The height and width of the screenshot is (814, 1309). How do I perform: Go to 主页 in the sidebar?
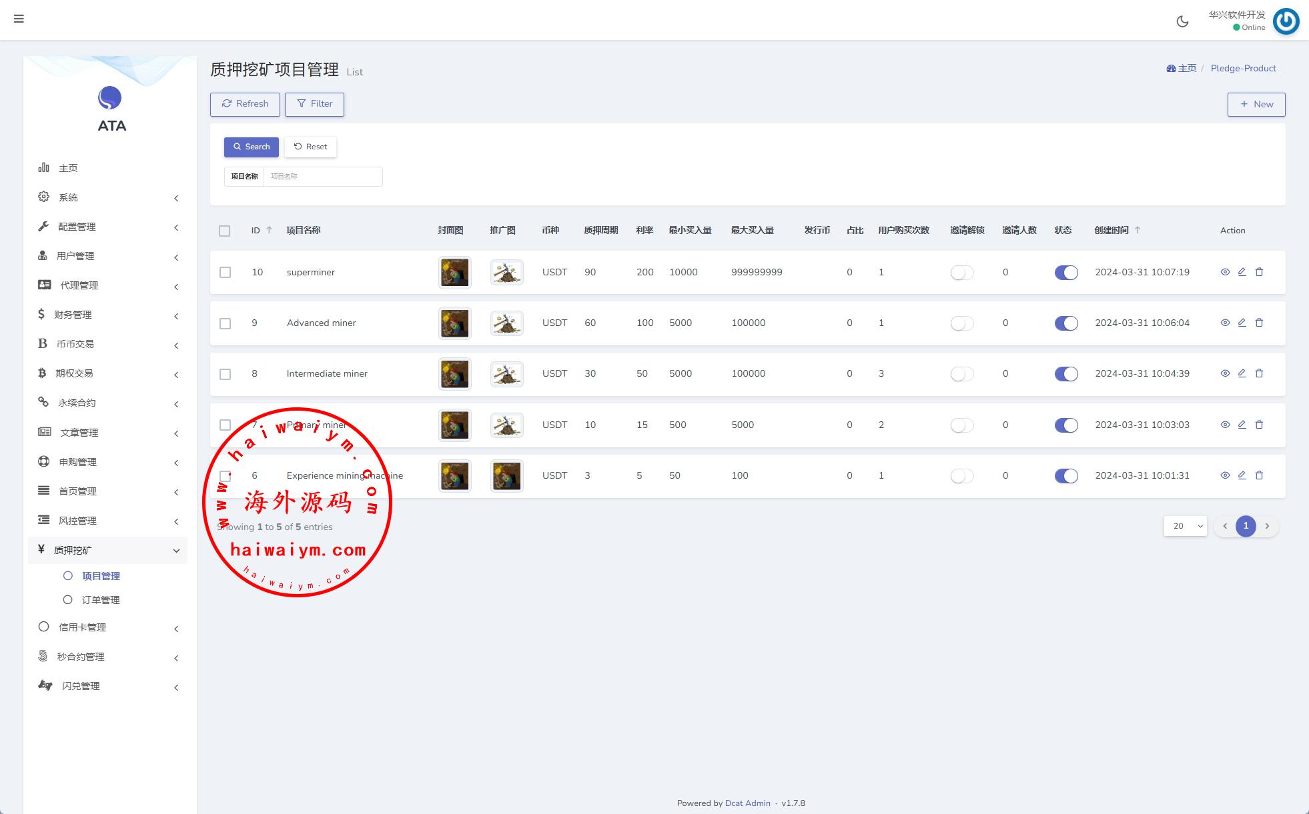click(68, 168)
